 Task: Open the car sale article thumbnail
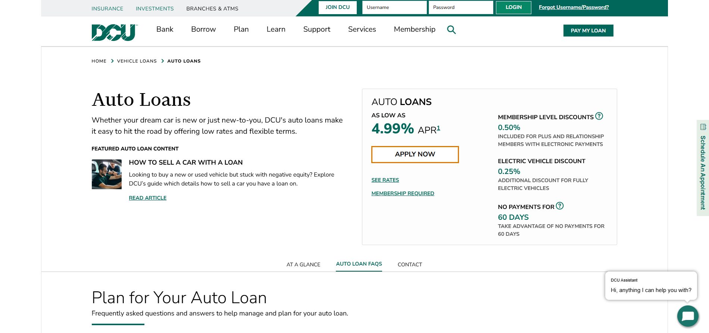tap(107, 174)
